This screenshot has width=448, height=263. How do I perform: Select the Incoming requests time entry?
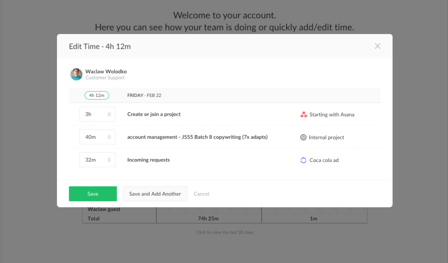[148, 160]
